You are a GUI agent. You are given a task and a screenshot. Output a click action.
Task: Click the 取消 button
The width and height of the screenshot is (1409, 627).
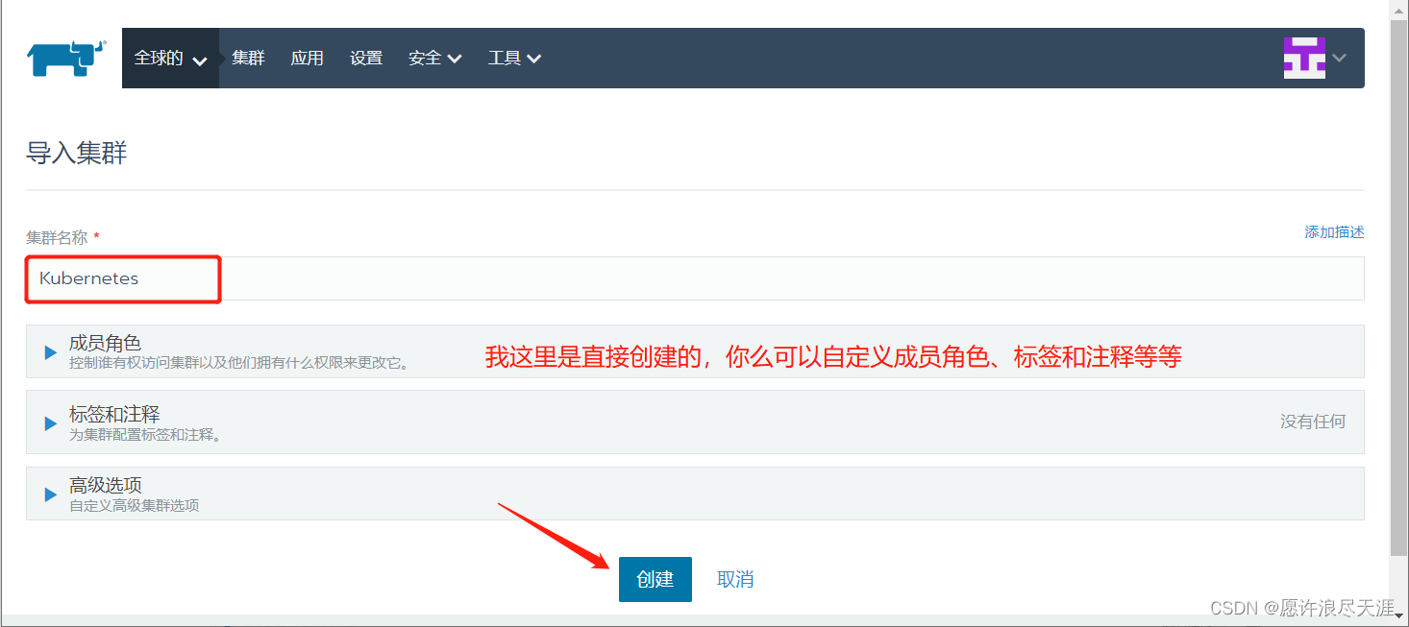[x=735, y=579]
